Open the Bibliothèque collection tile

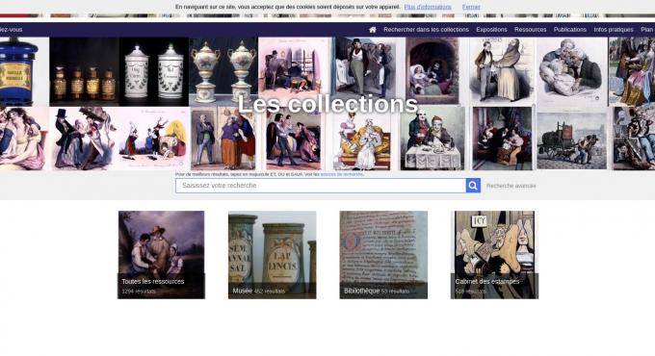click(383, 255)
